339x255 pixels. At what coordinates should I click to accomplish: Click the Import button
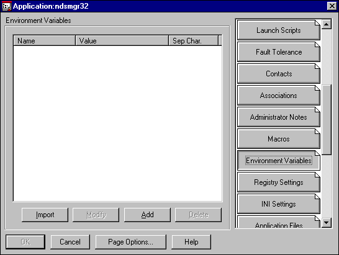pyautogui.click(x=45, y=215)
